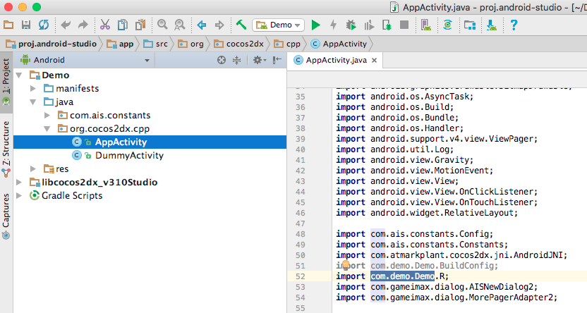Click the lightbulb intention icon in editor gutter
The height and width of the screenshot is (313, 587).
click(347, 266)
